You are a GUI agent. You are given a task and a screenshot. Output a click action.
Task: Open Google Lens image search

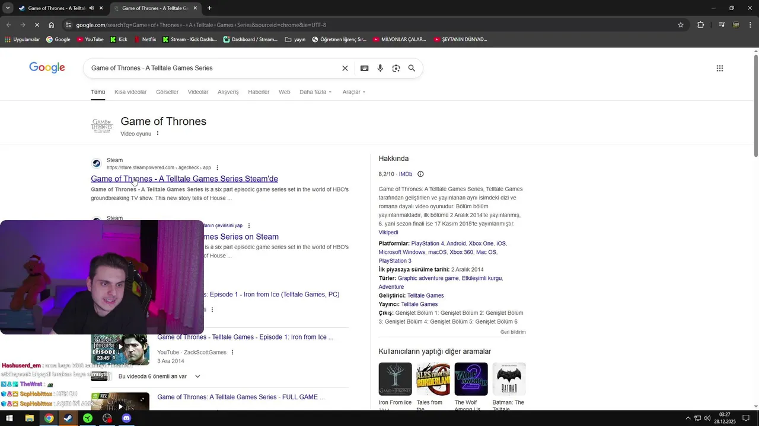click(x=396, y=68)
